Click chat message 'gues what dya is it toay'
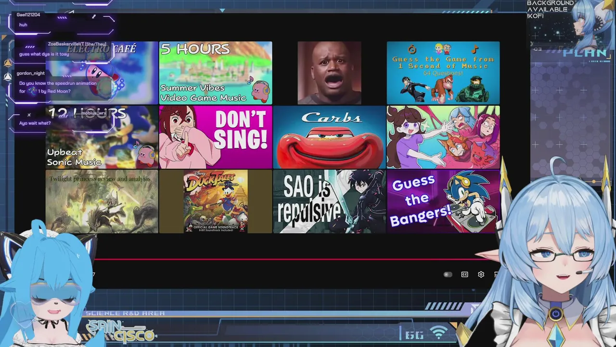Image resolution: width=616 pixels, height=347 pixels. tap(44, 54)
